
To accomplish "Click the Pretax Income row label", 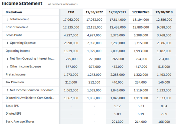I will tap(15, 74).
